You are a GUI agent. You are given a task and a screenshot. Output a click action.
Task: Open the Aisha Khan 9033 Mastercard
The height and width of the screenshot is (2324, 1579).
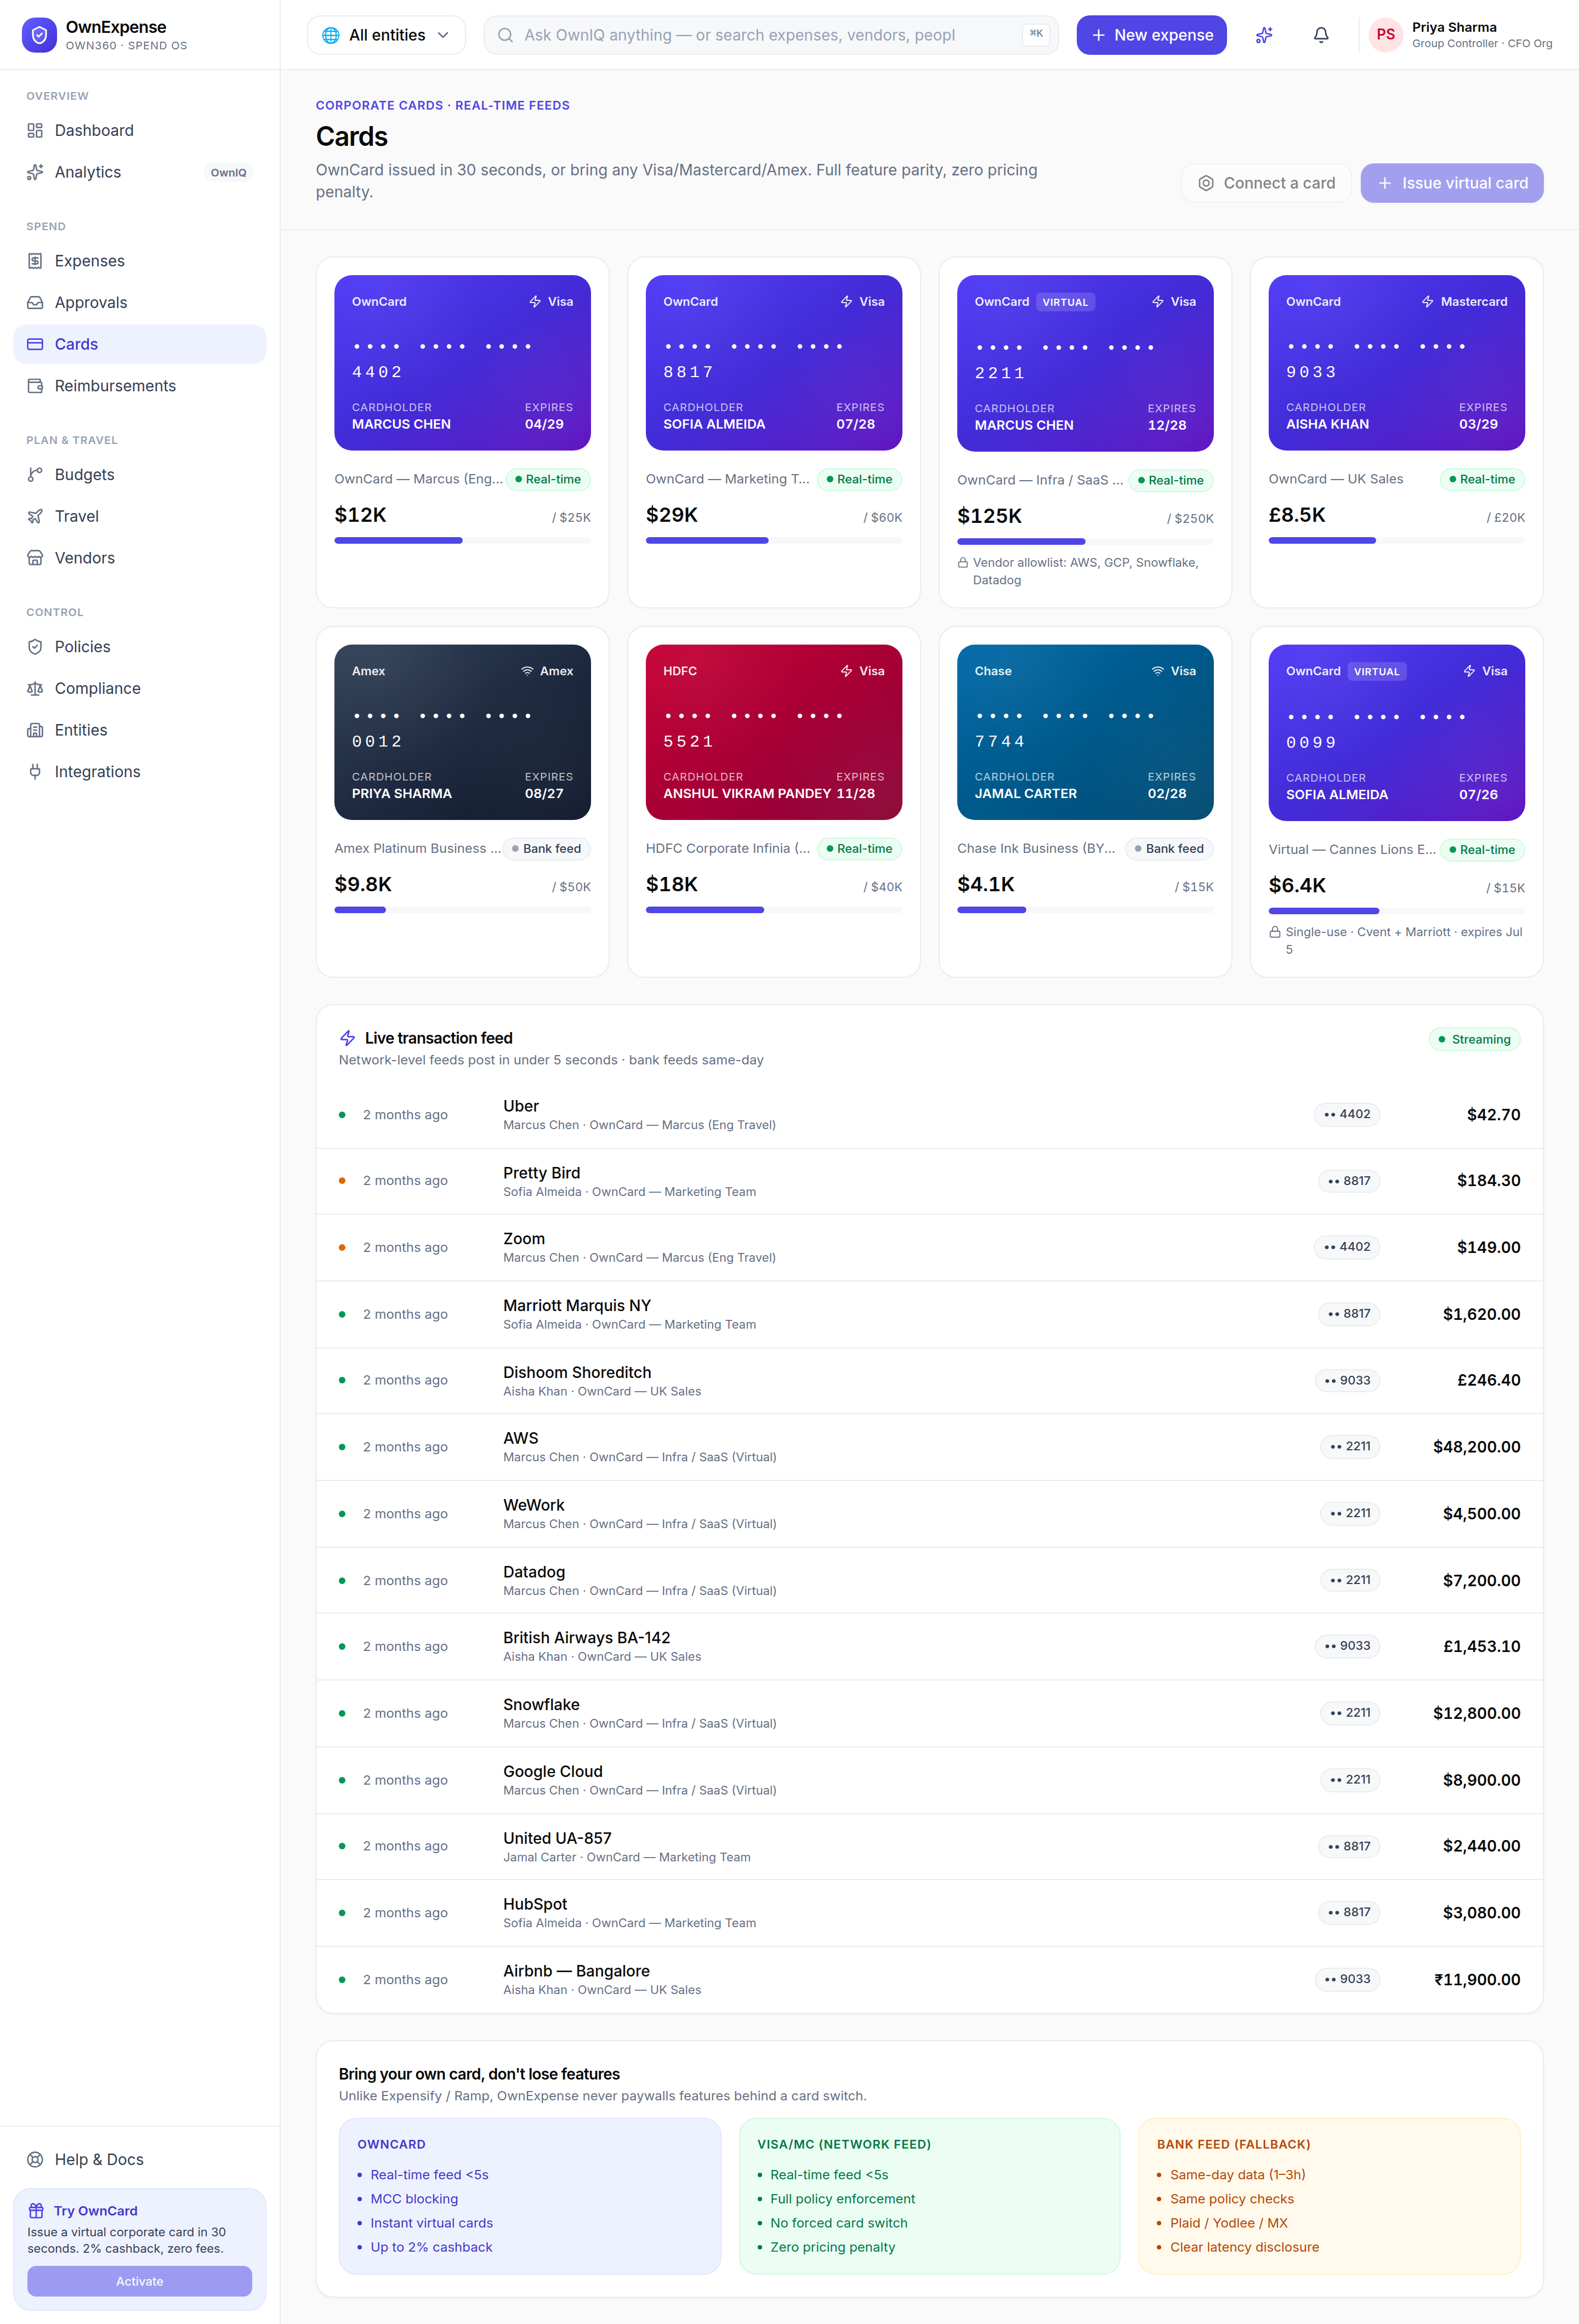click(1396, 363)
